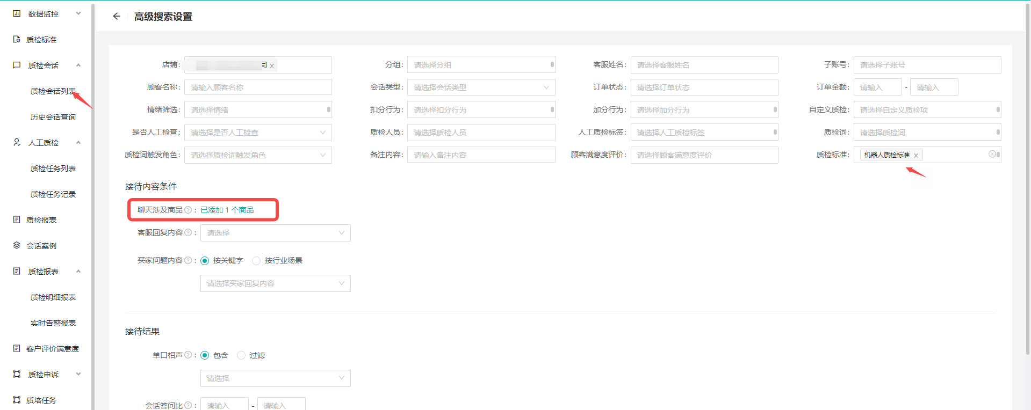Click the 已添加 1 个商品 link

[x=227, y=210]
